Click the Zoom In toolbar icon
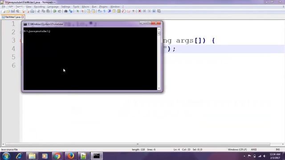The width and height of the screenshot is (285, 160). pyautogui.click(x=77, y=11)
